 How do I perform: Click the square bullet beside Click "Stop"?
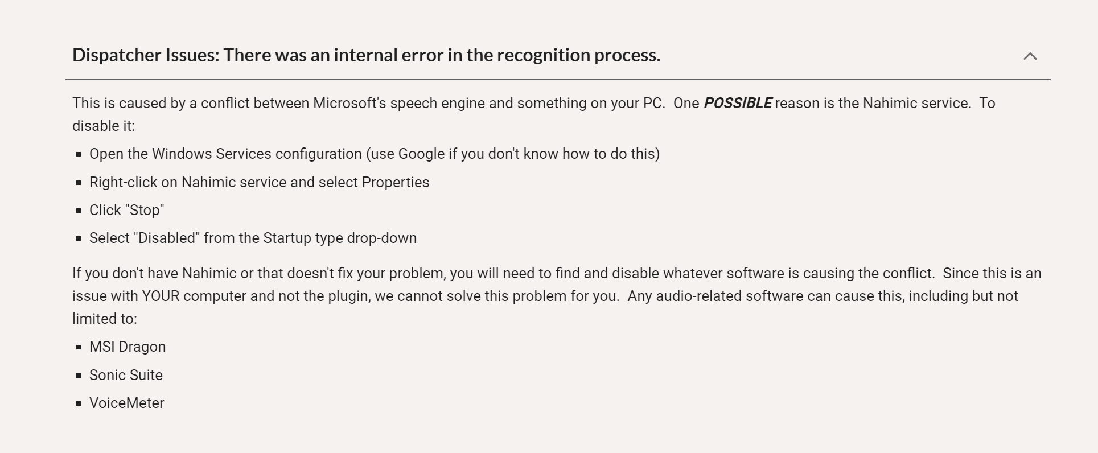pos(79,211)
